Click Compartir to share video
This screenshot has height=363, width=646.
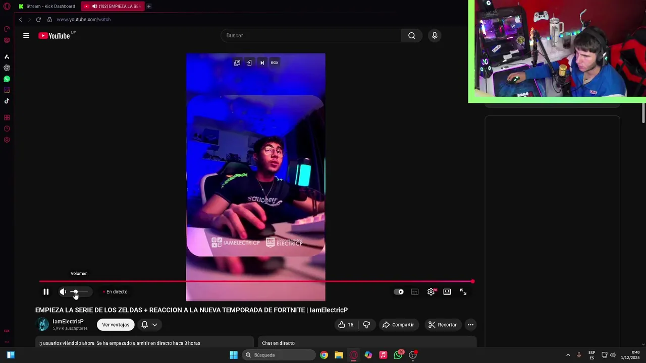[398, 325]
